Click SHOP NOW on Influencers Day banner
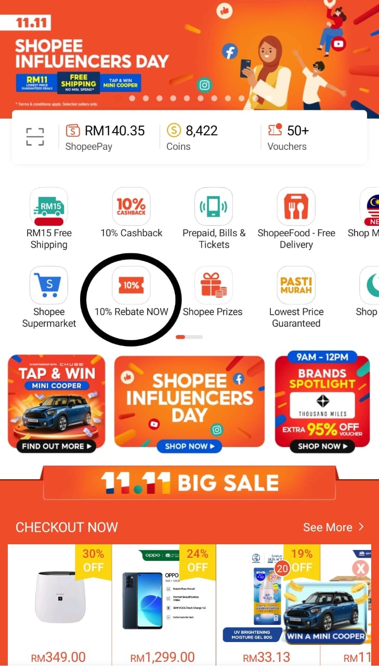The image size is (379, 666). [x=189, y=446]
